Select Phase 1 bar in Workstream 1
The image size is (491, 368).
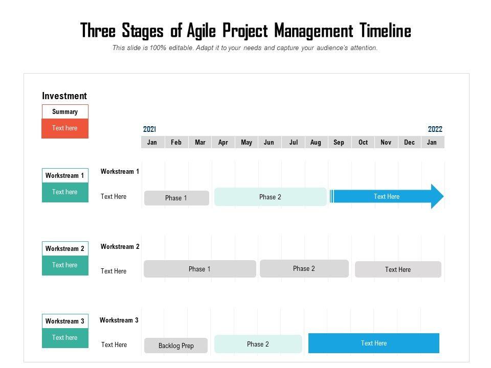176,198
